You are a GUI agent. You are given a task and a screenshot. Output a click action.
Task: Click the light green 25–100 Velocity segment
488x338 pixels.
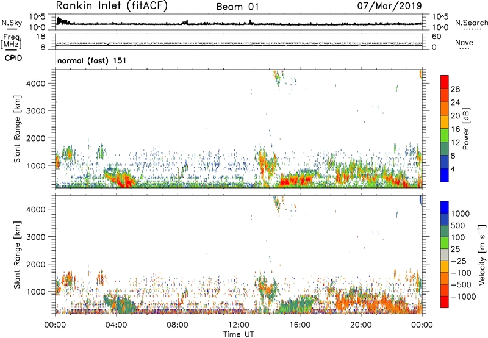point(445,243)
